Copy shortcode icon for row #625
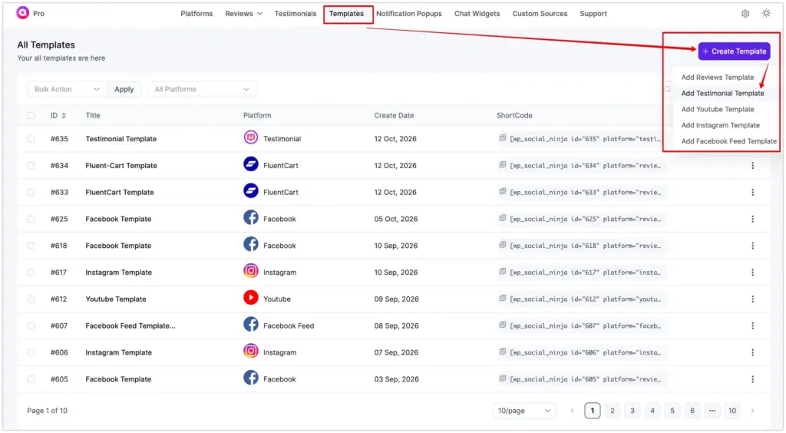The height and width of the screenshot is (433, 786). [502, 218]
